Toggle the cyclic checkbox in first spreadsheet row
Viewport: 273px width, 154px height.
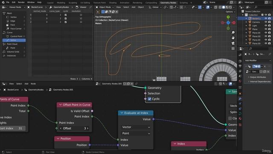[x=66, y=15]
